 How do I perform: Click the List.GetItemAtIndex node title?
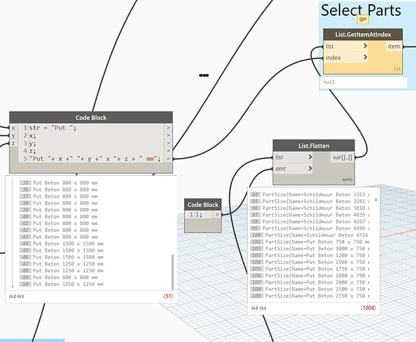pyautogui.click(x=363, y=34)
